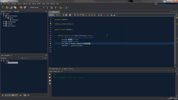
Task: Toggle Sort by Name in Navigator
Action: [25, 95]
